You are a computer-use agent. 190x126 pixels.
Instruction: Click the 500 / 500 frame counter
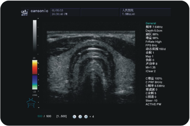pos(44,116)
